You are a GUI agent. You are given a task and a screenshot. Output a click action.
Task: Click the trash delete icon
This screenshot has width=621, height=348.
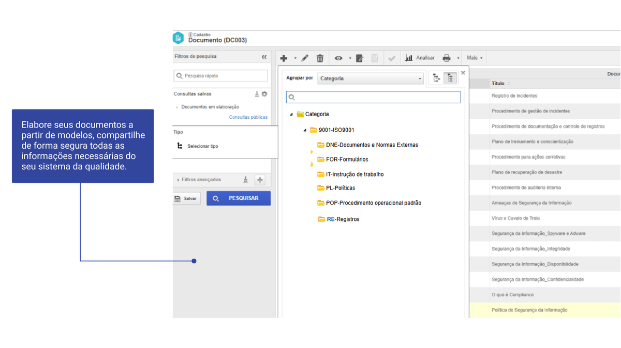320,58
